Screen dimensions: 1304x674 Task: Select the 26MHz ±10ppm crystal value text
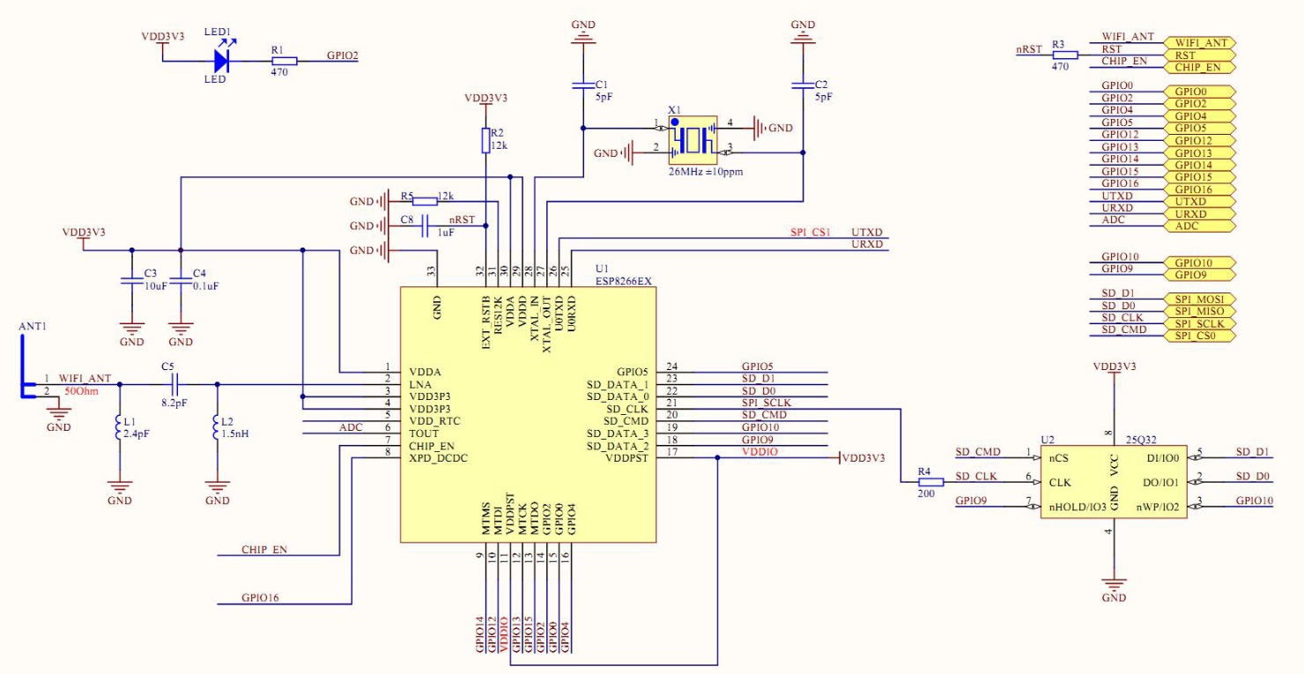tap(705, 172)
